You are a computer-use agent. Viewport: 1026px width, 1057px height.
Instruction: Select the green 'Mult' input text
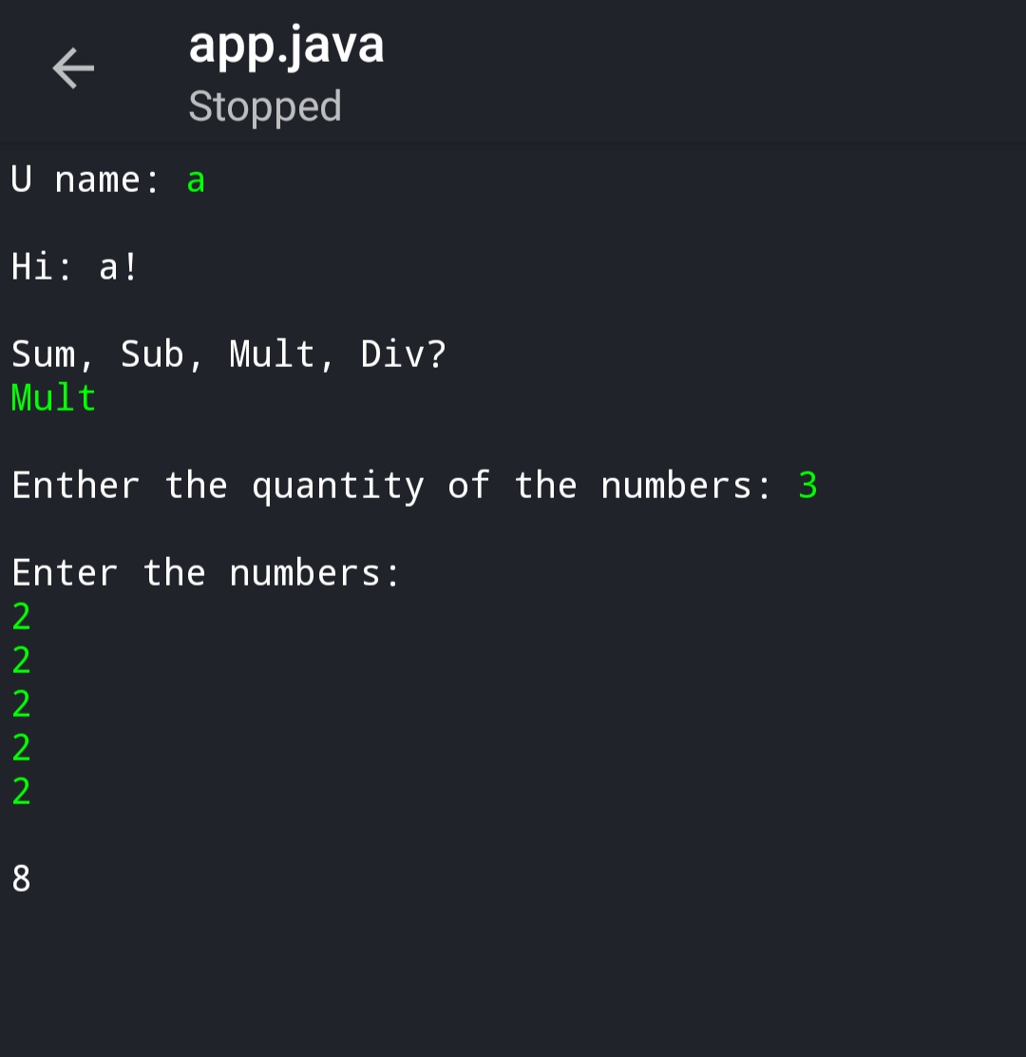[54, 397]
